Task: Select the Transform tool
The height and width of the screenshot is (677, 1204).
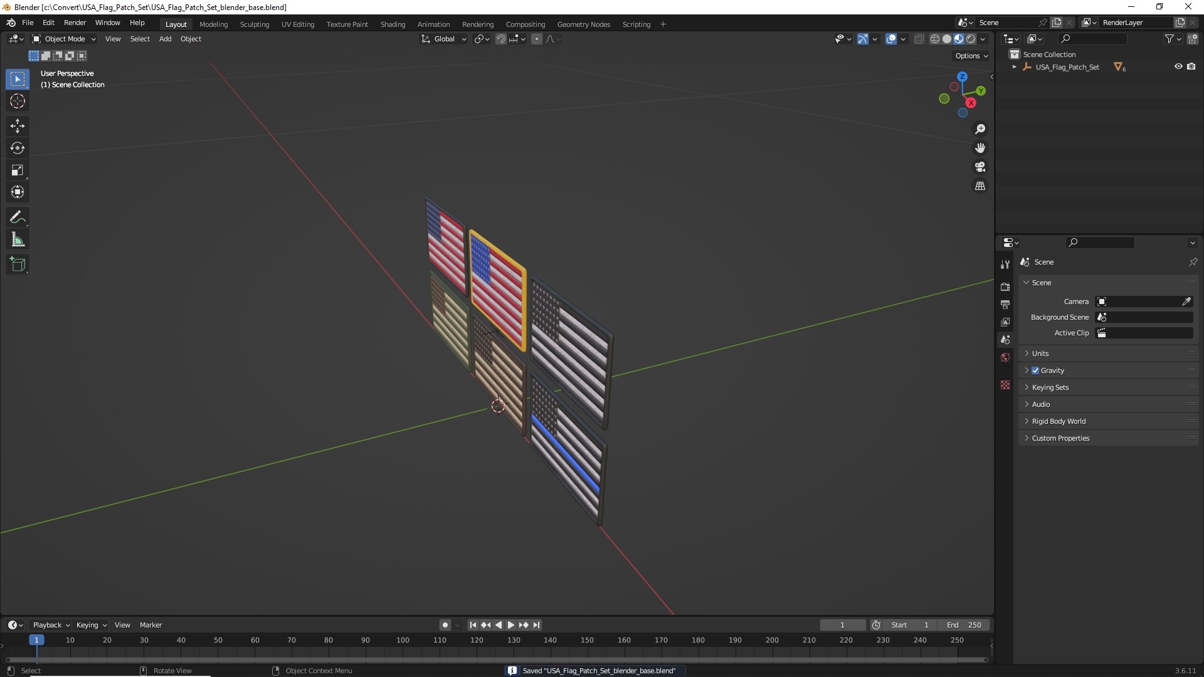Action: (x=18, y=192)
